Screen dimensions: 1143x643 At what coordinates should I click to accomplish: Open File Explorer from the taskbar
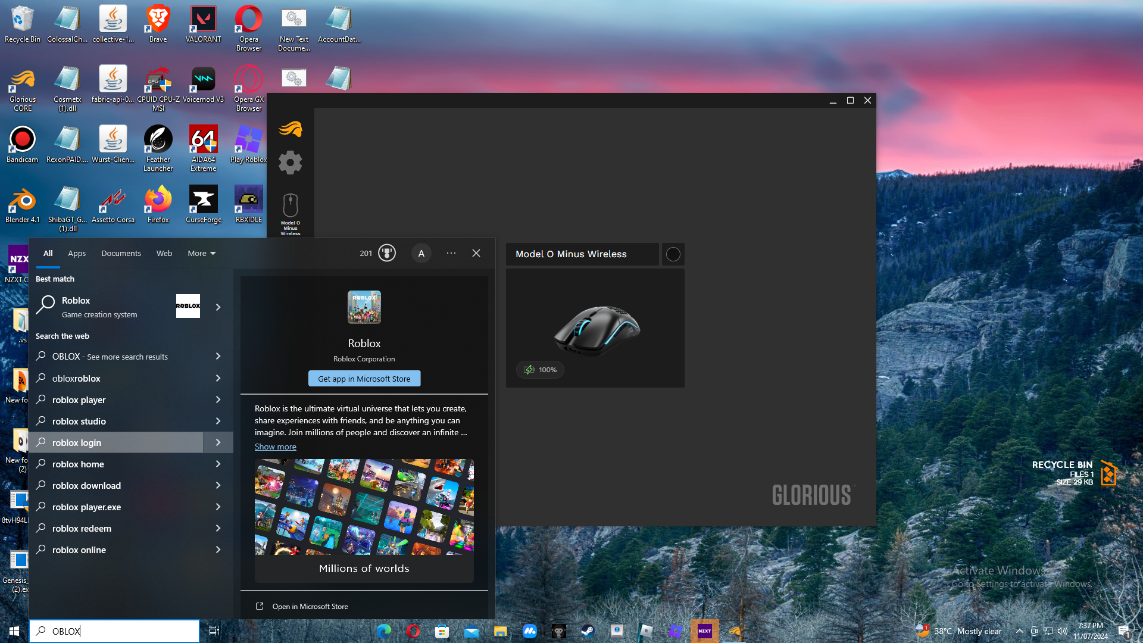click(x=500, y=631)
